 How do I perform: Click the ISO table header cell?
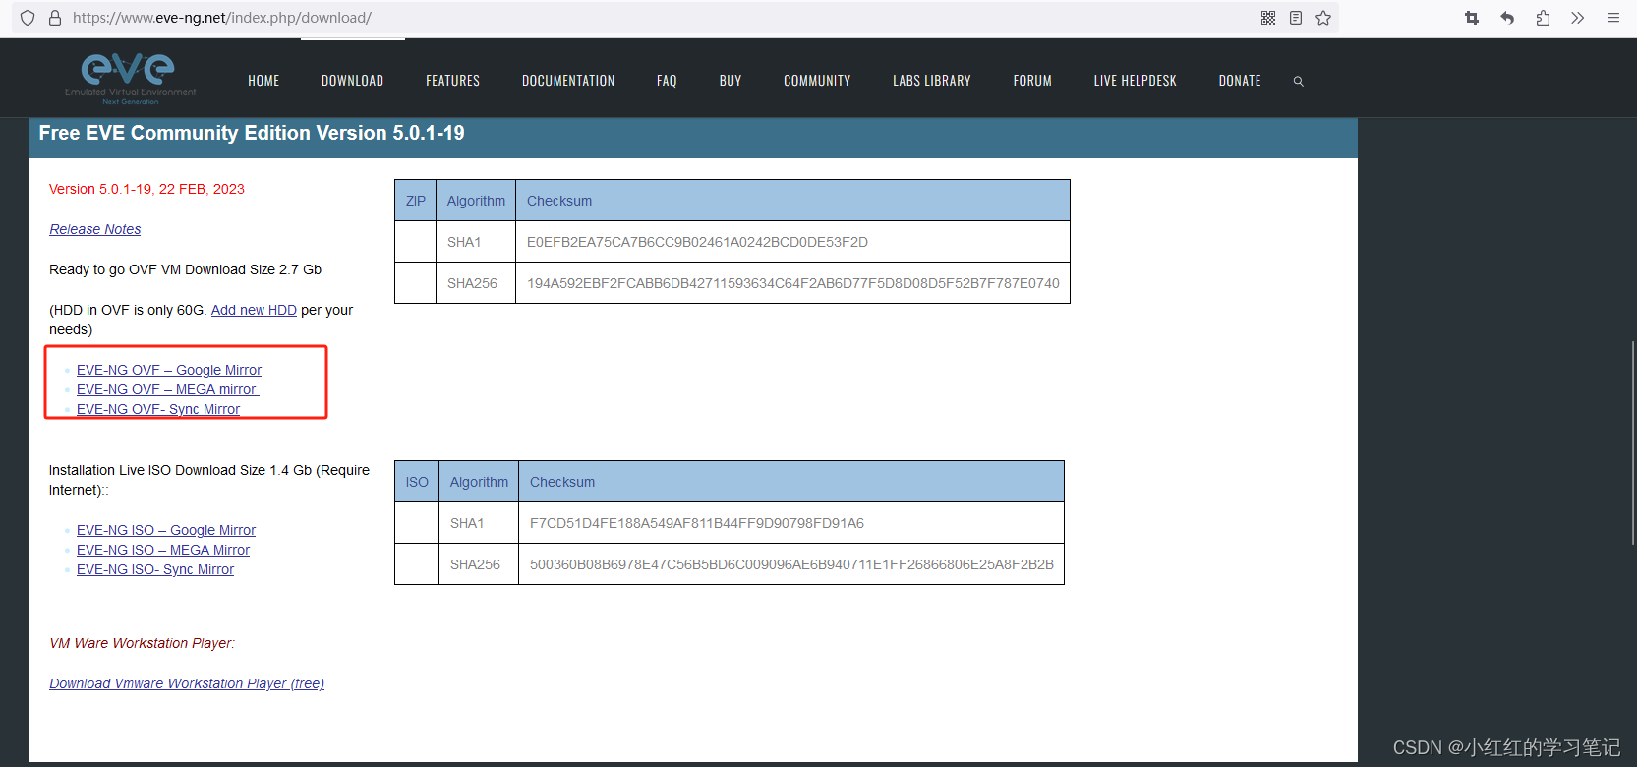(x=417, y=482)
